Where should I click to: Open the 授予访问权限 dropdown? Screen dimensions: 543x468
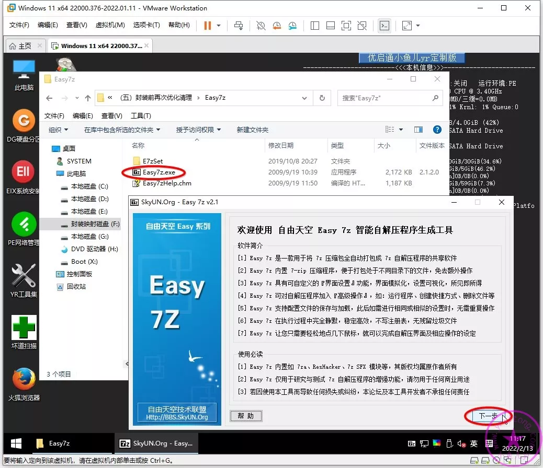[x=198, y=130]
